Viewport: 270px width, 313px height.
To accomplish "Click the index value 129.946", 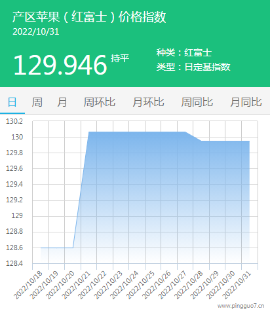I will click(x=60, y=65).
